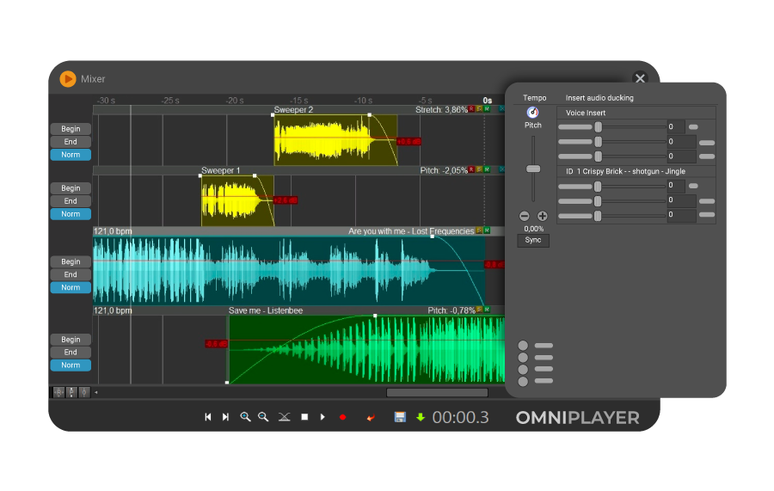
Task: Jump to start with skip-back button
Action: click(208, 417)
